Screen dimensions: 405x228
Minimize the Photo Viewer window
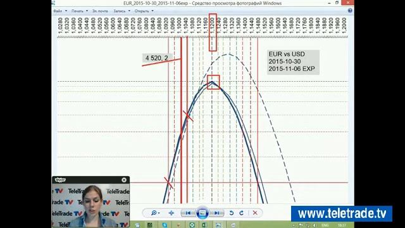click(329, 3)
